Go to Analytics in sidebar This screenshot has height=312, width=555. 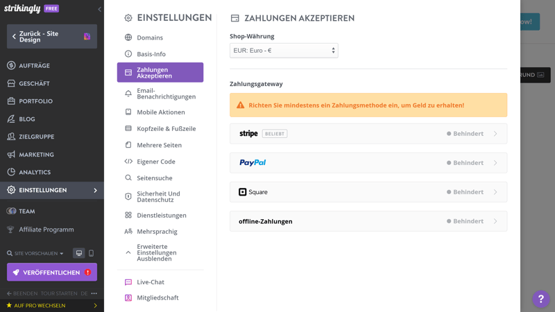[35, 172]
